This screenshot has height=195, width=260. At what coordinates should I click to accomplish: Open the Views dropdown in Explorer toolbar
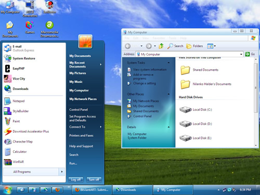(x=215, y=46)
